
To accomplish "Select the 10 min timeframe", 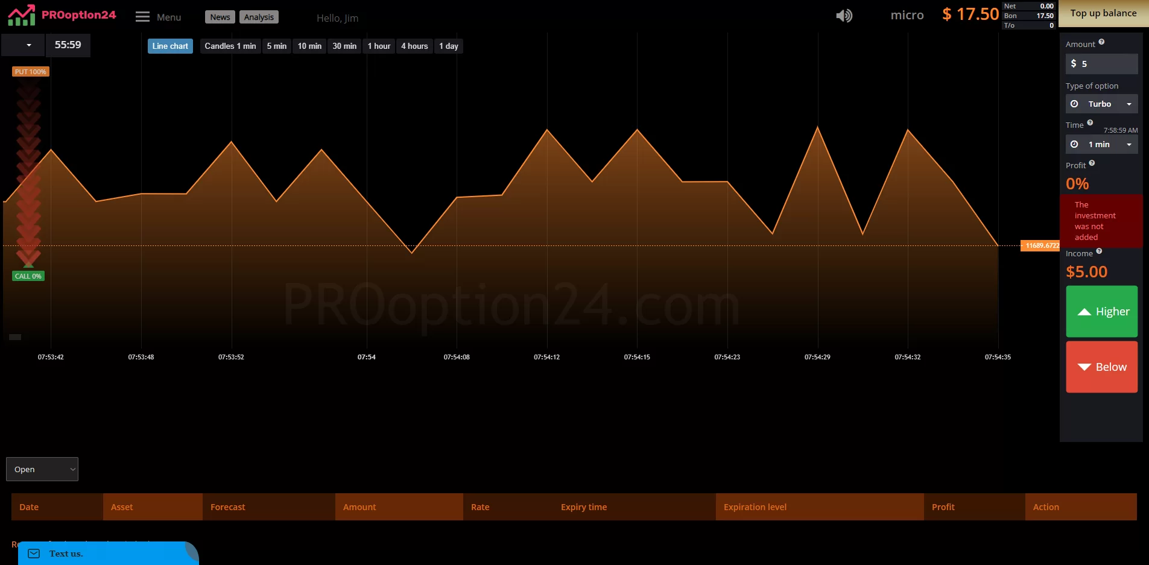I will click(x=309, y=46).
